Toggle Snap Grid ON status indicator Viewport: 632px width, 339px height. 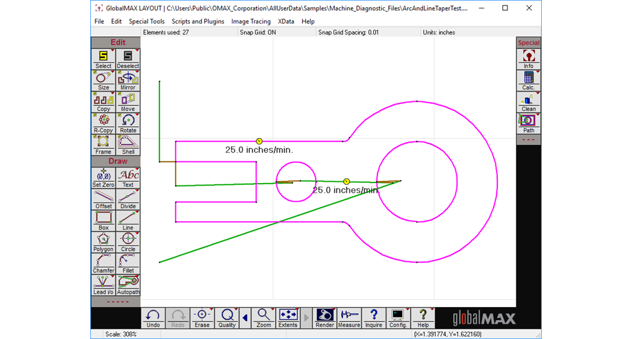click(x=258, y=33)
